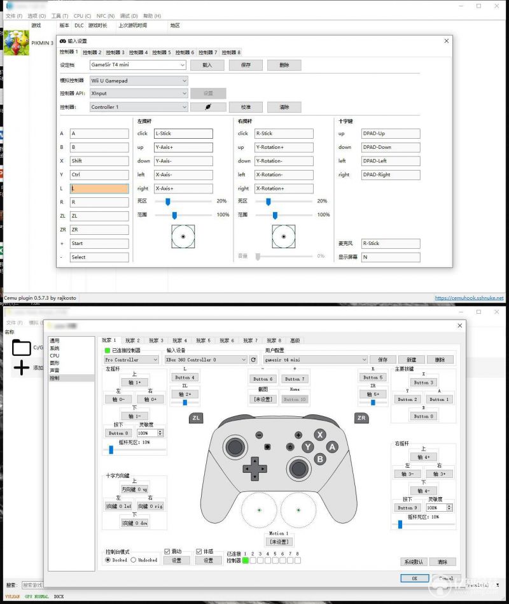The height and width of the screenshot is (604, 509).
Task: Open the Controller 1 selection dropdown
Action: coord(139,107)
